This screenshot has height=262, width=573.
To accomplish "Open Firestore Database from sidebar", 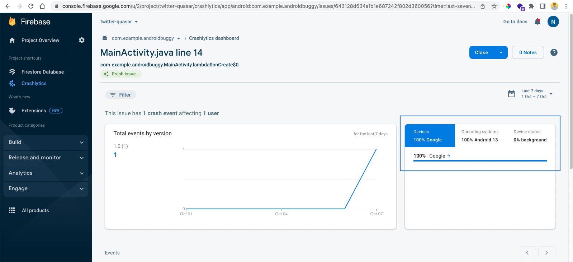I will [42, 72].
